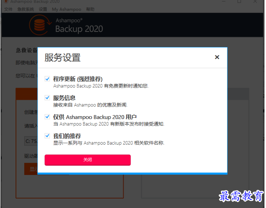Close the 服务设置 dialog with X
The width and height of the screenshot is (266, 208).
tap(217, 57)
